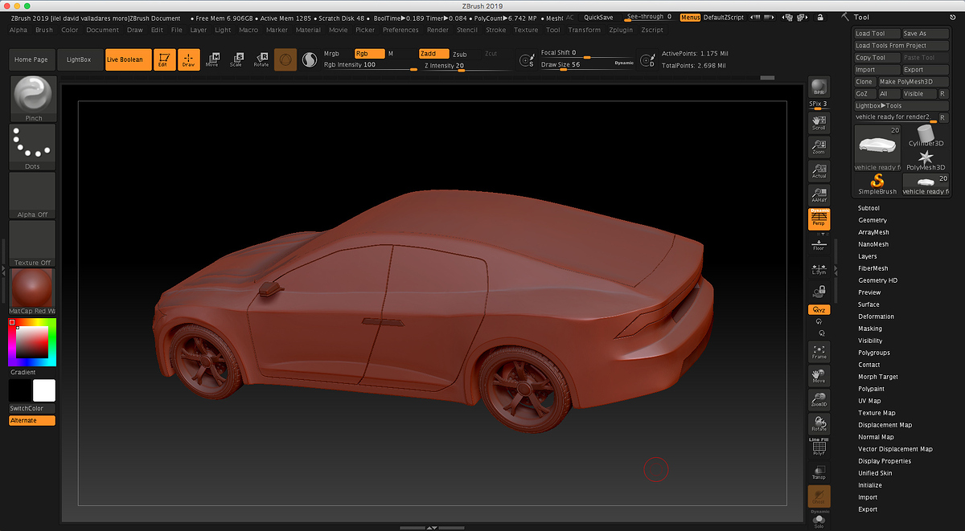
Task: Run BPR render
Action: [819, 88]
